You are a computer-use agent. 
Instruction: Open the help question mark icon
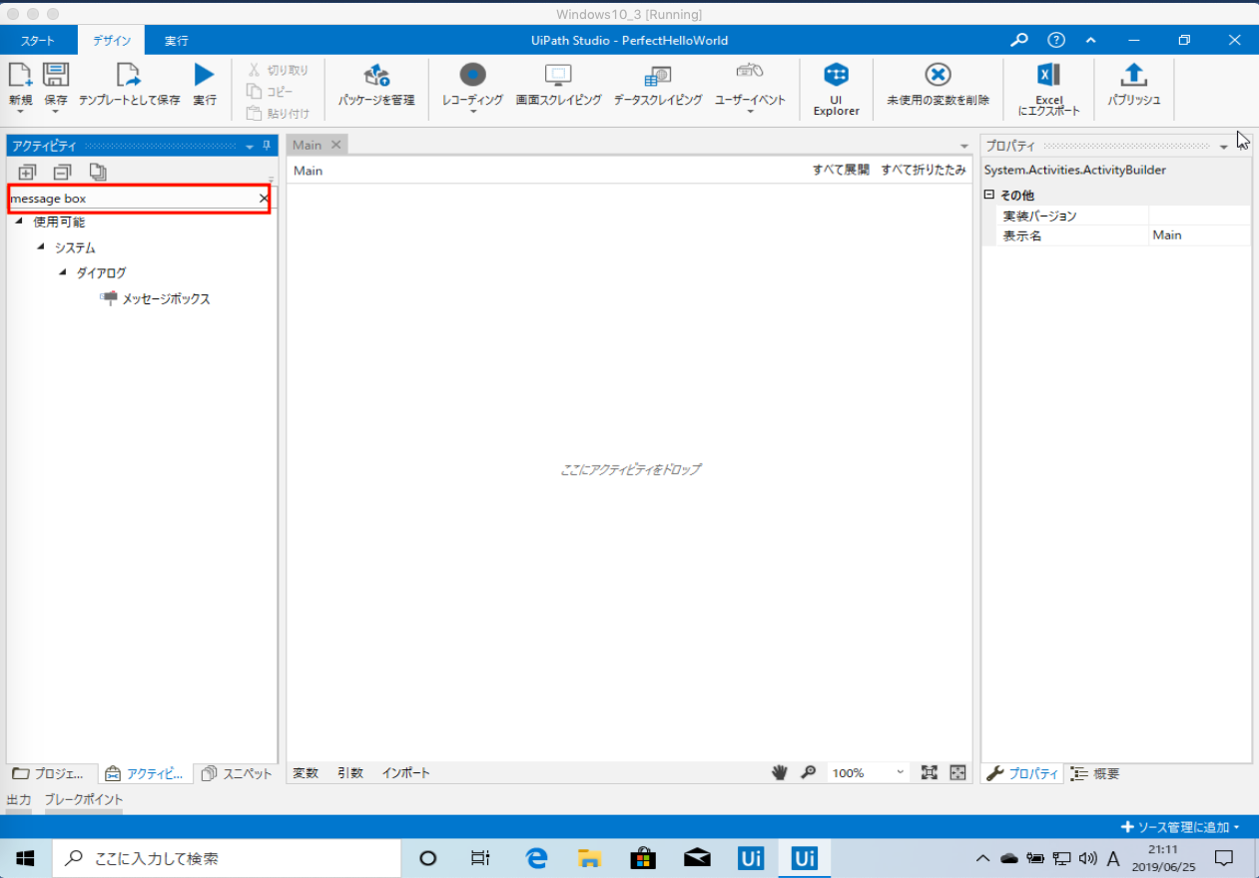1056,40
